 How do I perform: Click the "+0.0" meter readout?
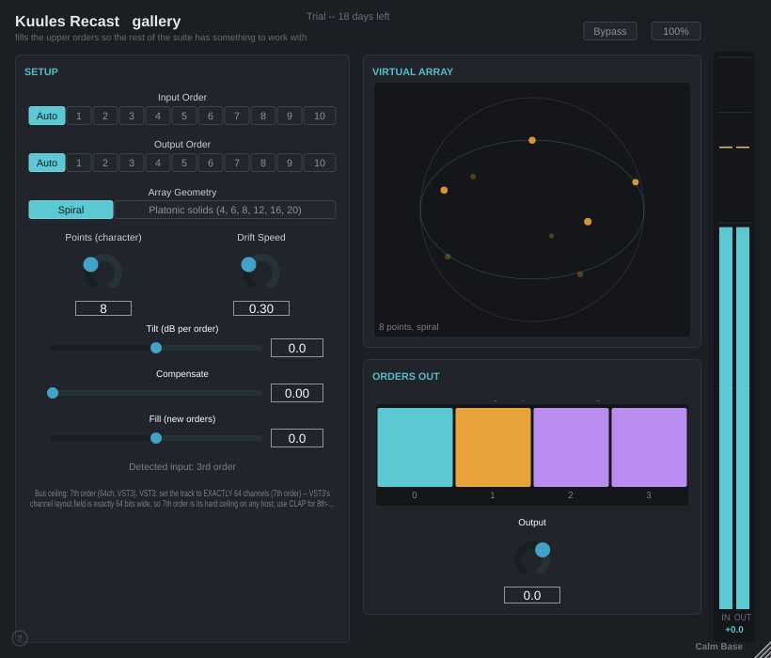734,630
